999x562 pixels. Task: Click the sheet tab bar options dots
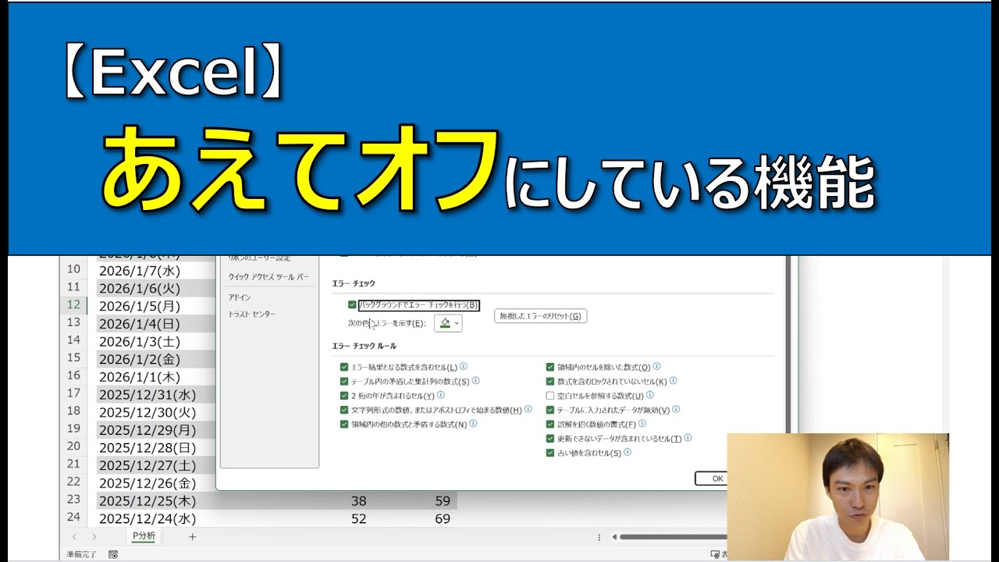tap(599, 536)
